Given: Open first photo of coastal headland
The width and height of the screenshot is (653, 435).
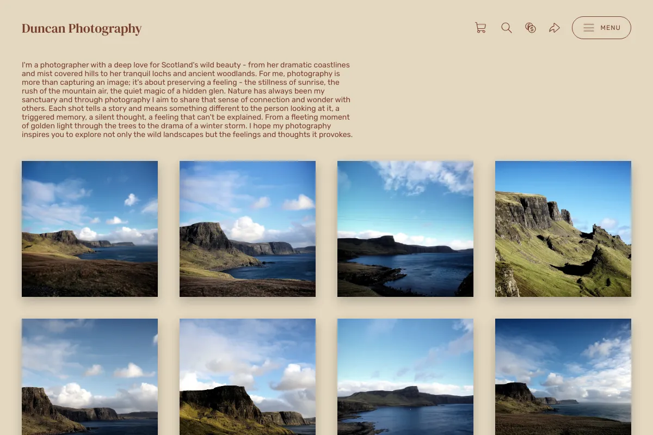Looking at the screenshot, I should point(90,229).
